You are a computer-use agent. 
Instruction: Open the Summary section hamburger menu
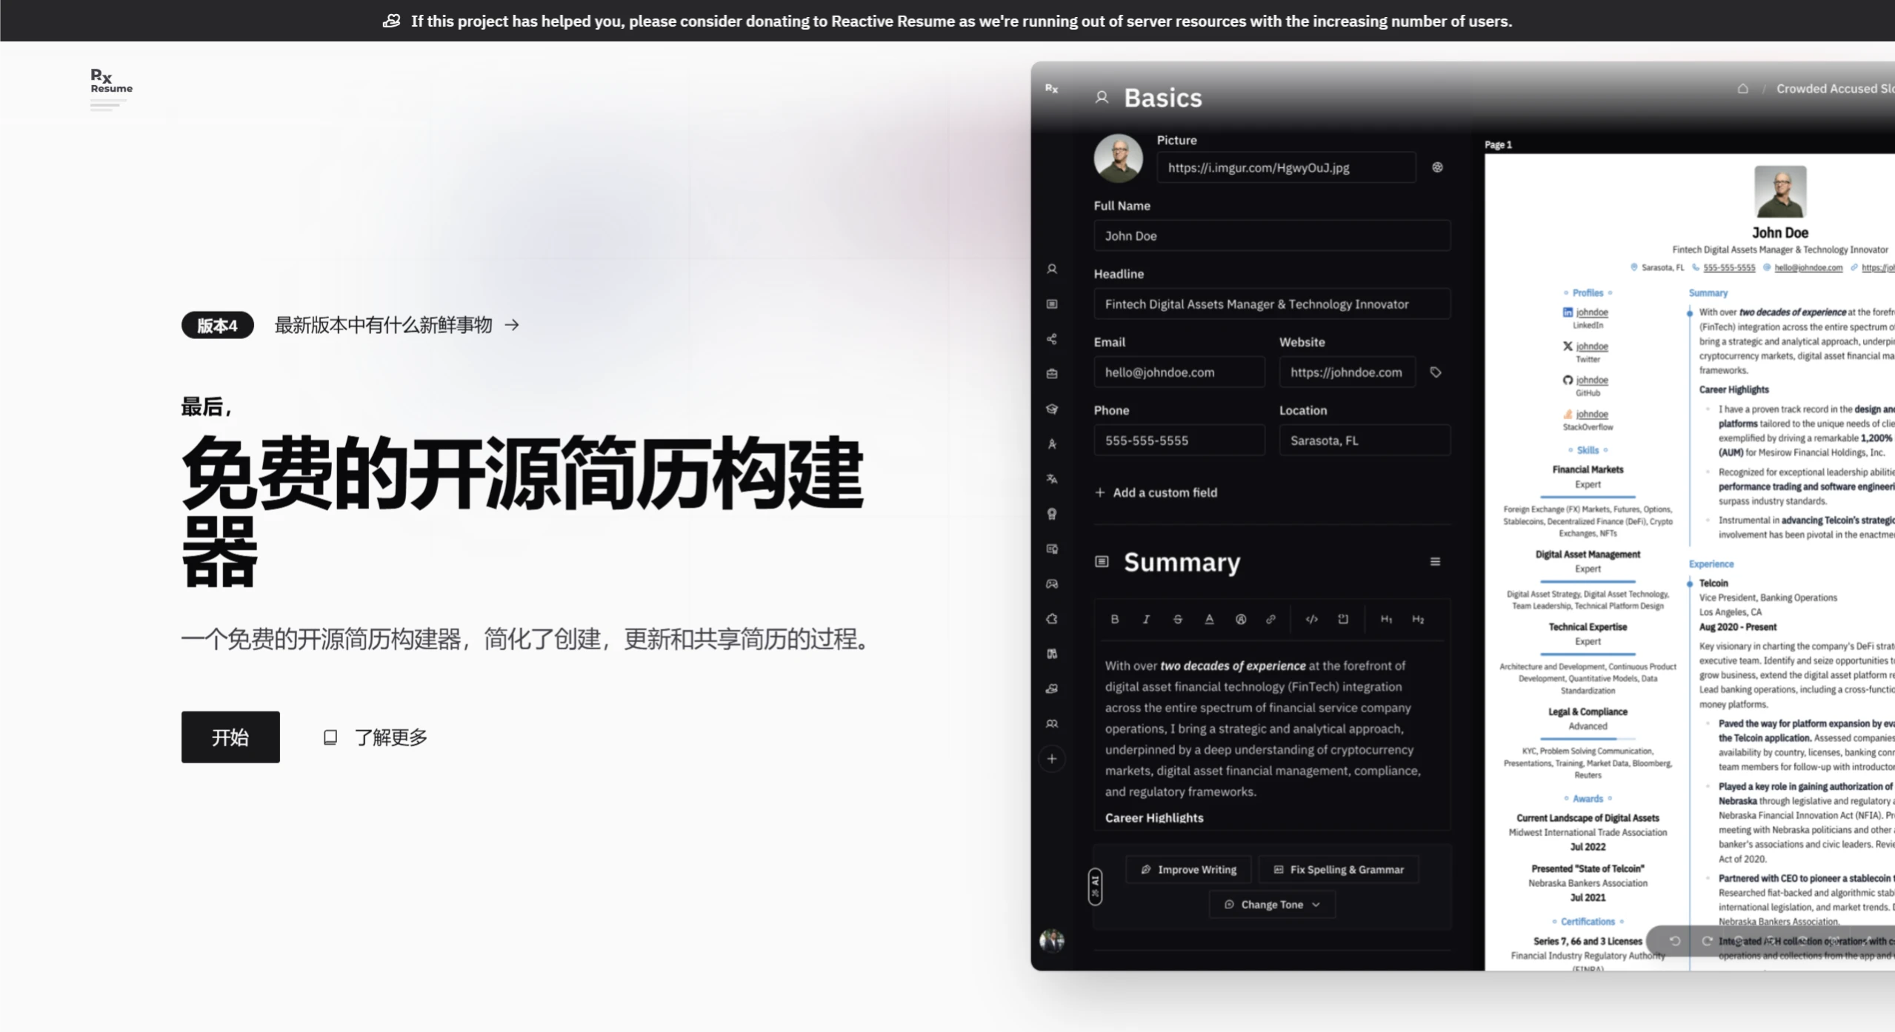[1435, 562]
